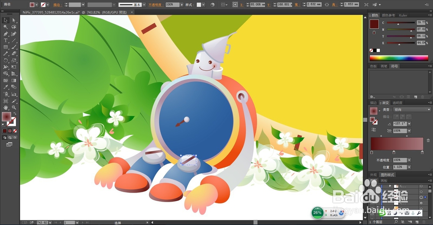This screenshot has height=225, width=433.
Task: Select the Column Graph tool
Action: [x=14, y=94]
